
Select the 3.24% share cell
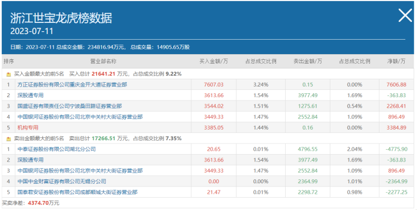(x=260, y=84)
